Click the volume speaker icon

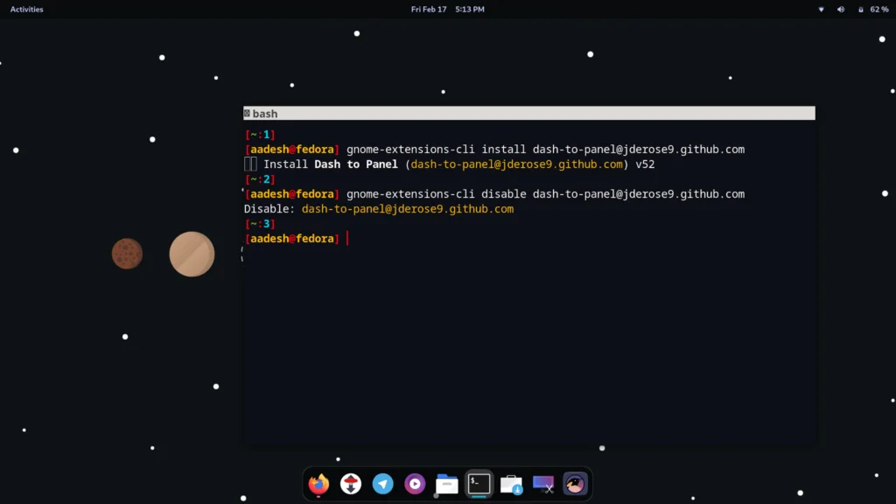(841, 10)
